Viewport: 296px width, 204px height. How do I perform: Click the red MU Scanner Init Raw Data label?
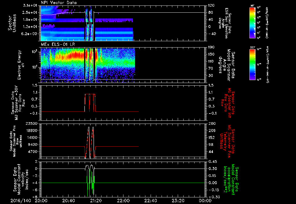228,102
